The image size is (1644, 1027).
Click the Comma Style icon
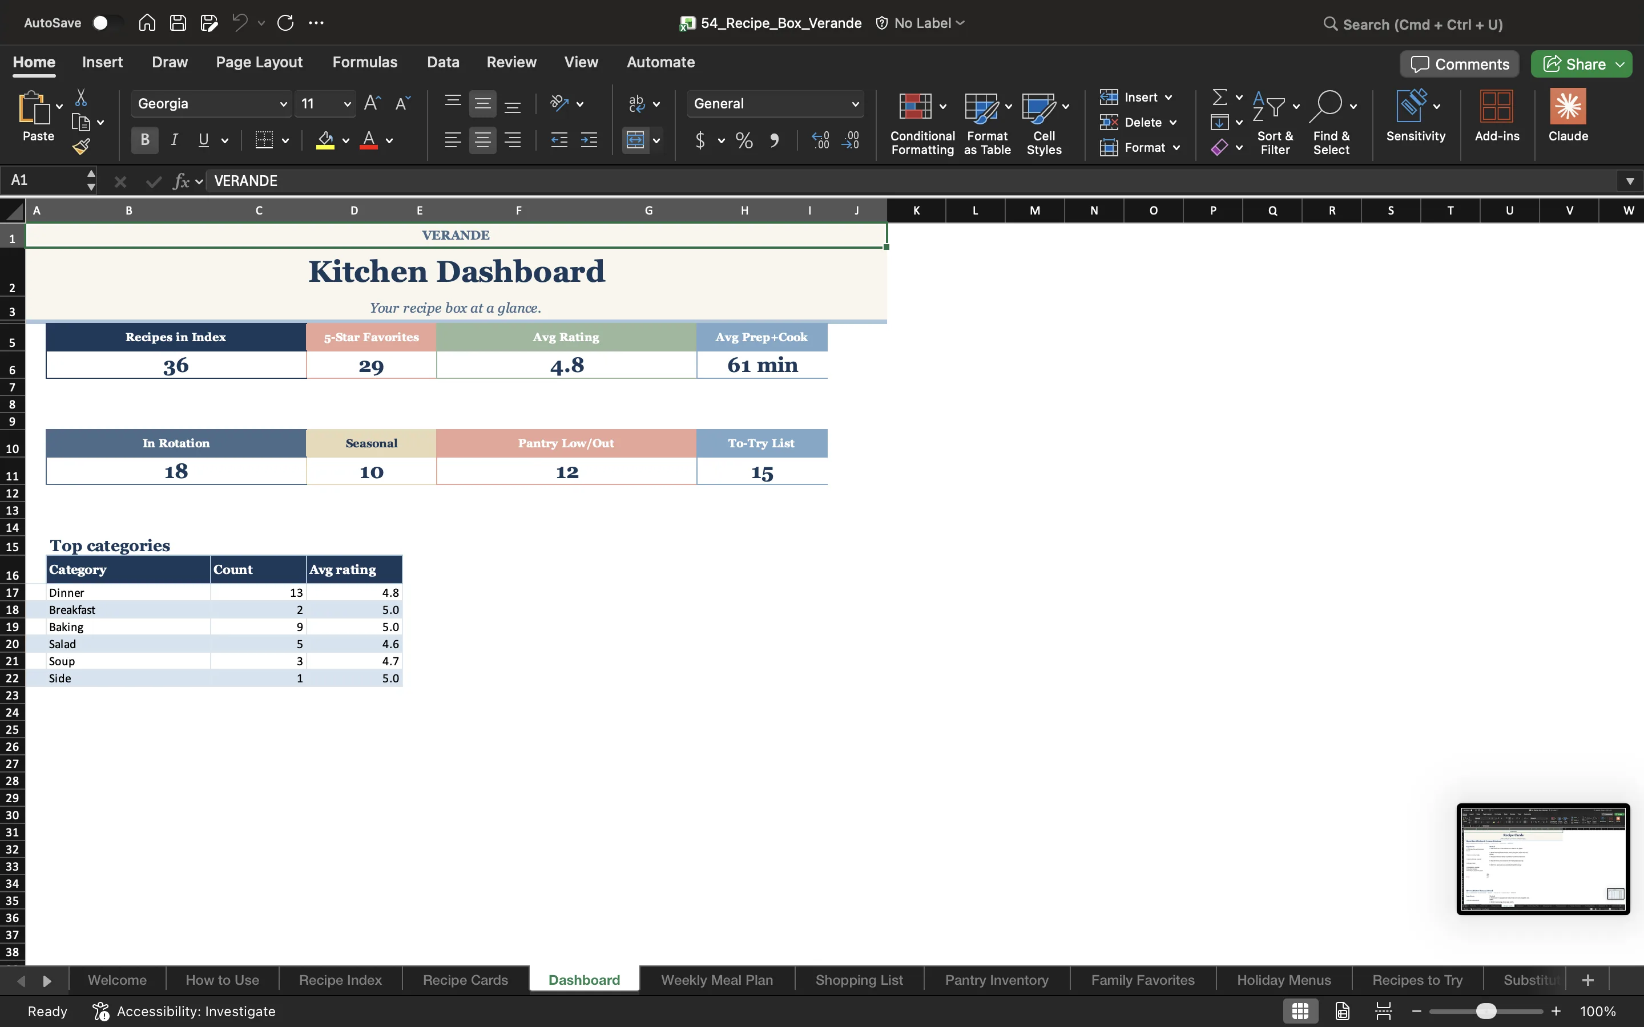point(775,140)
